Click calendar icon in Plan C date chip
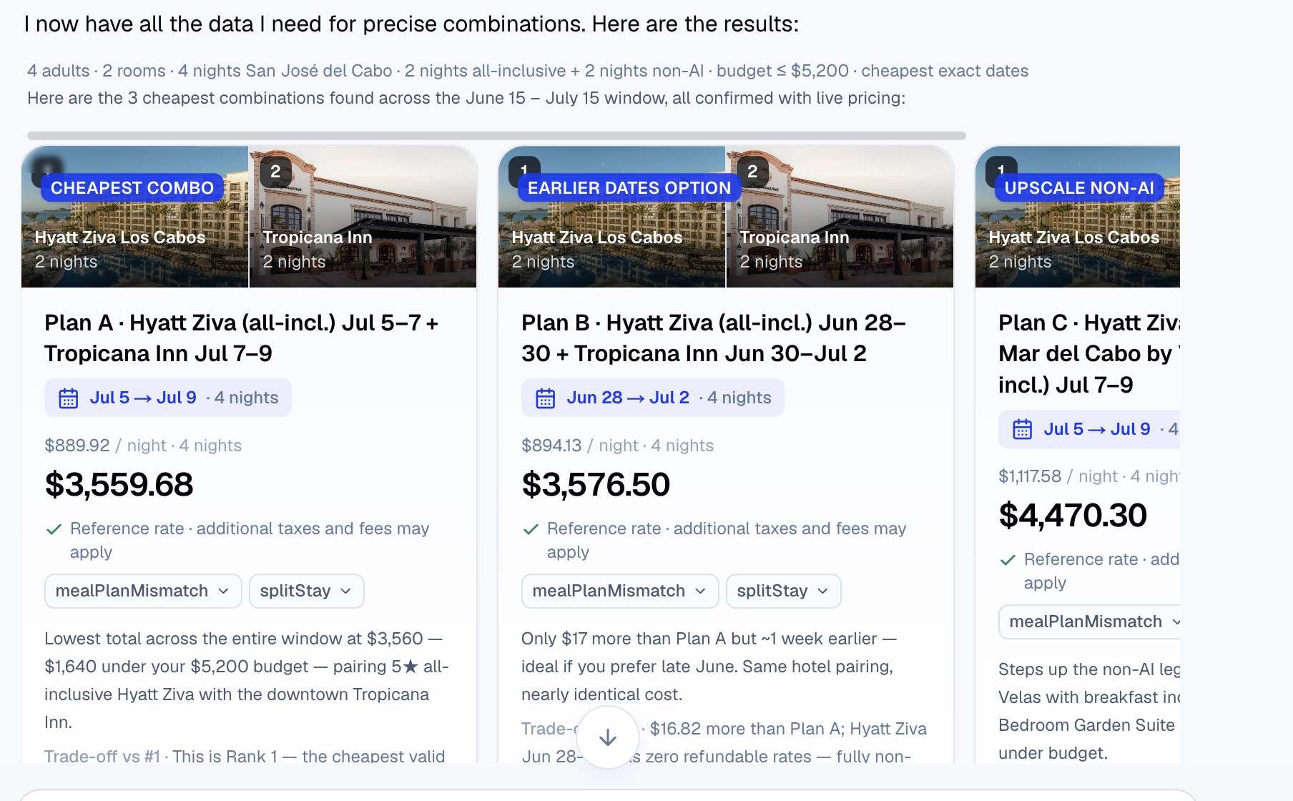The height and width of the screenshot is (801, 1293). click(x=1023, y=429)
